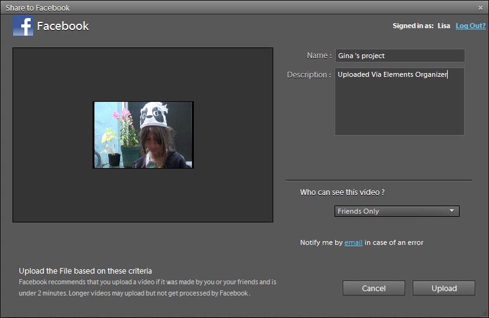
Task: Start the upload with the Upload button
Action: pos(444,288)
